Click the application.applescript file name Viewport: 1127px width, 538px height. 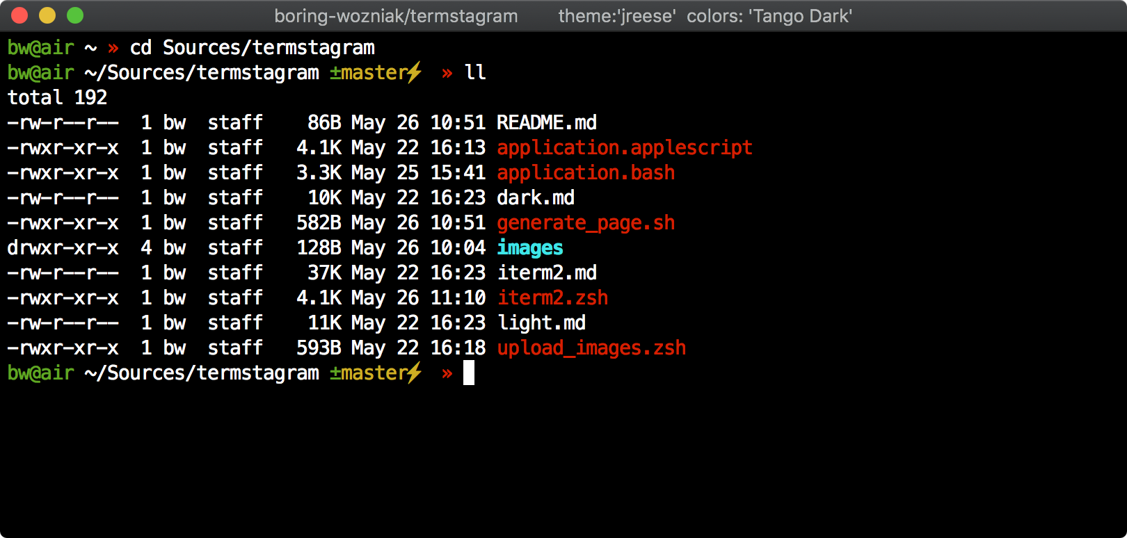[625, 147]
